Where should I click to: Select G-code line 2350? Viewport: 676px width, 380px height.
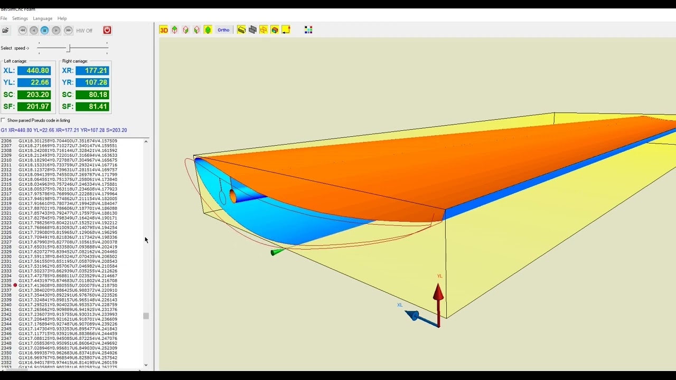pyautogui.click(x=68, y=353)
